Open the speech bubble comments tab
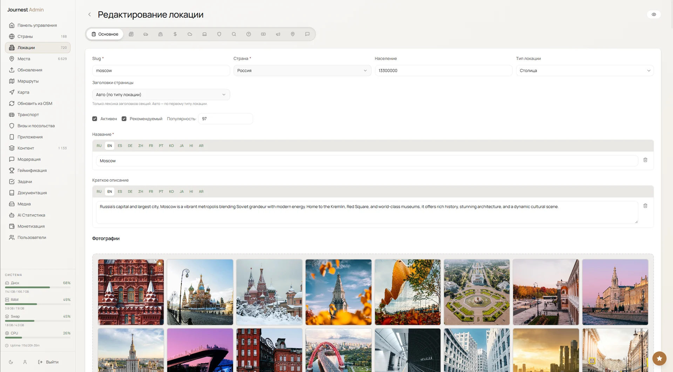The width and height of the screenshot is (673, 372). tap(307, 34)
